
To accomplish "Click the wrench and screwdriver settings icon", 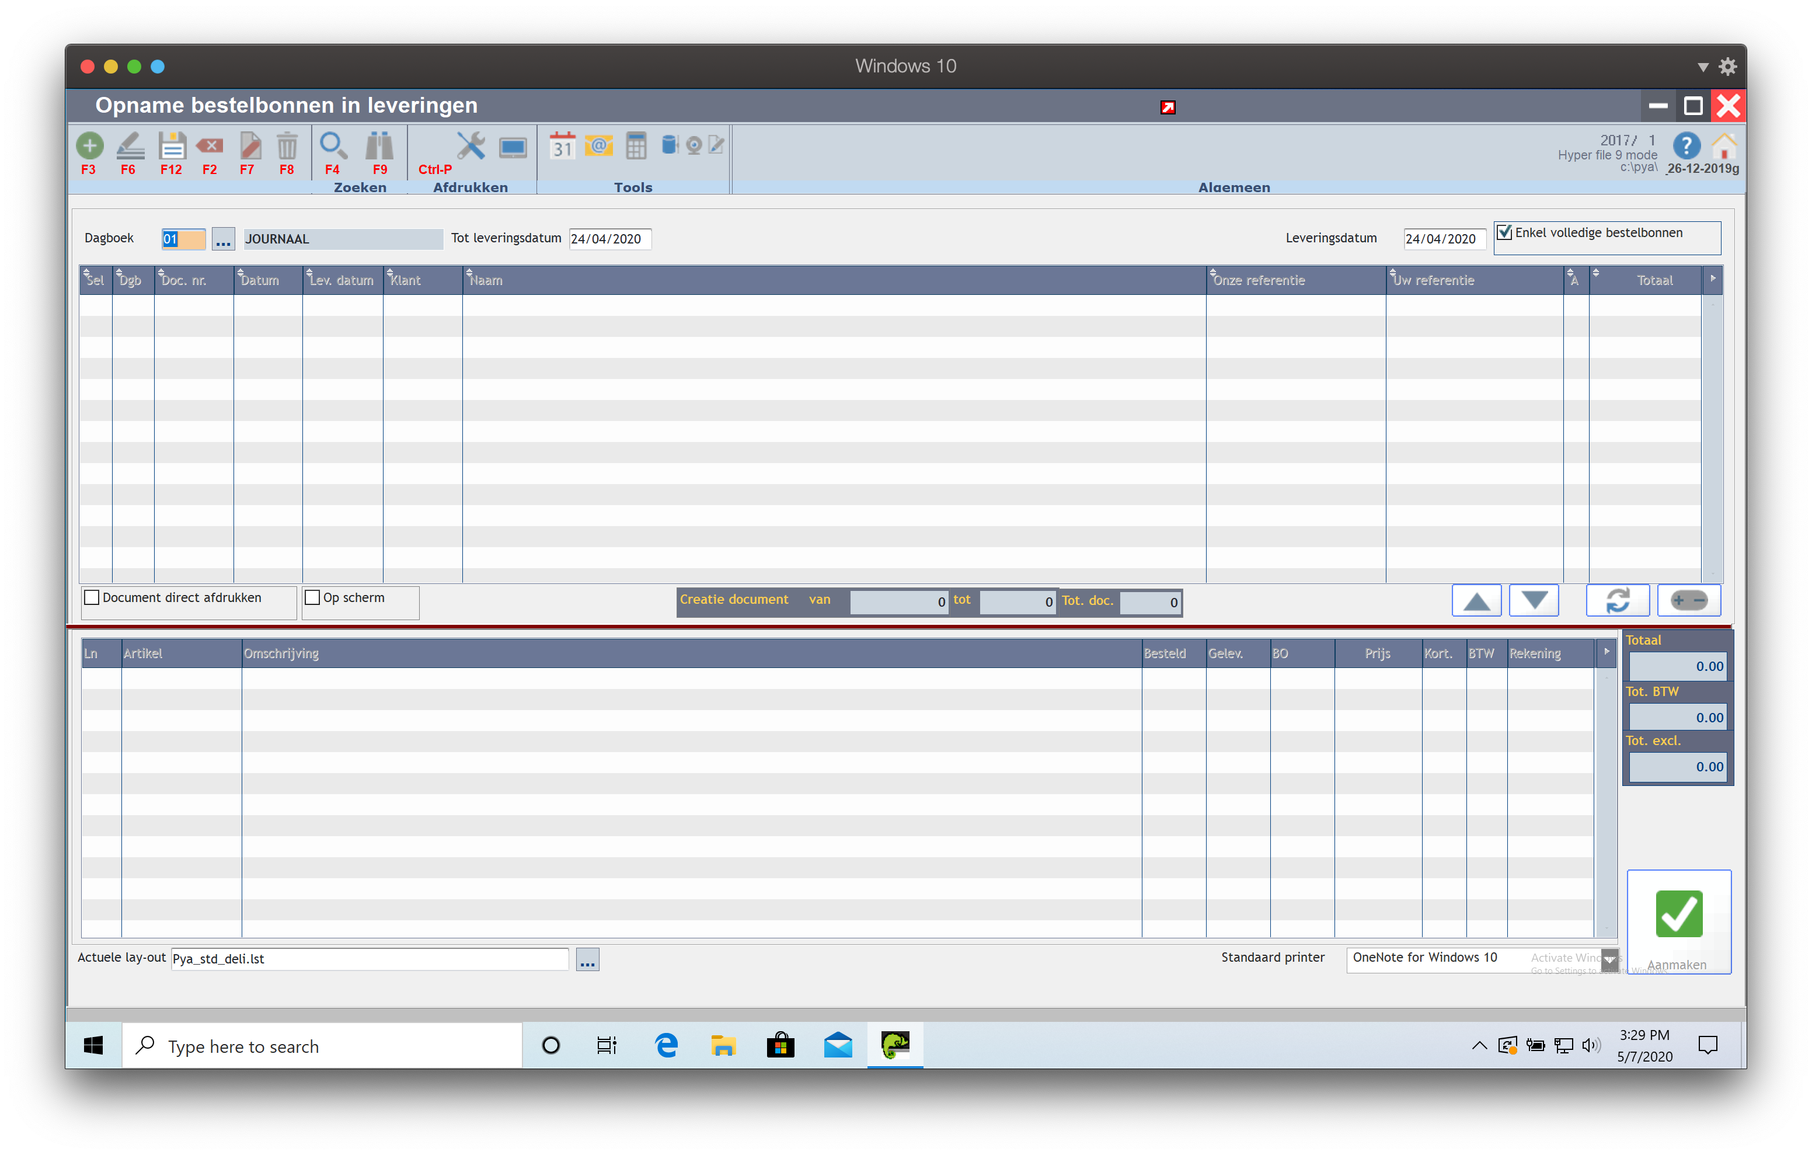I will 471,145.
